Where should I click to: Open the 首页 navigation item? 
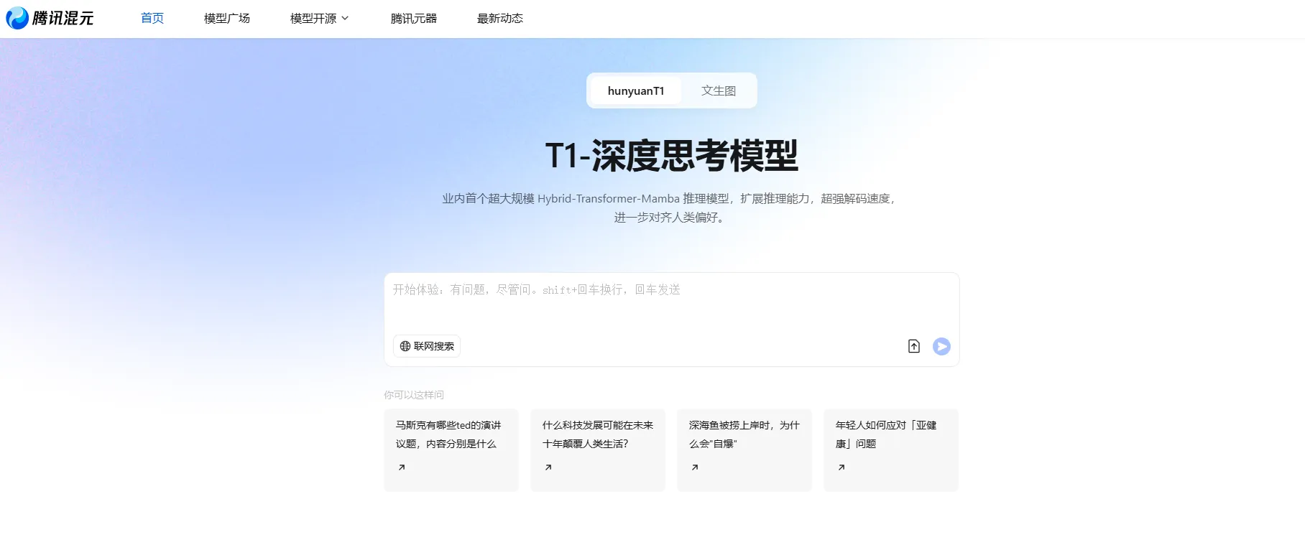[x=152, y=19]
